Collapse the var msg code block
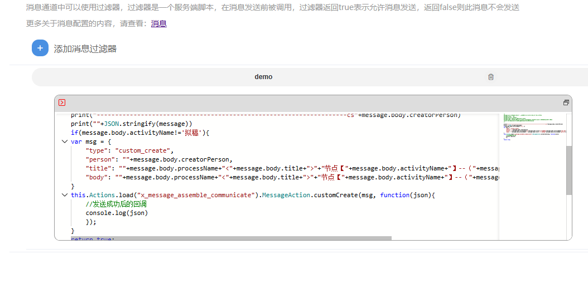 click(65, 141)
